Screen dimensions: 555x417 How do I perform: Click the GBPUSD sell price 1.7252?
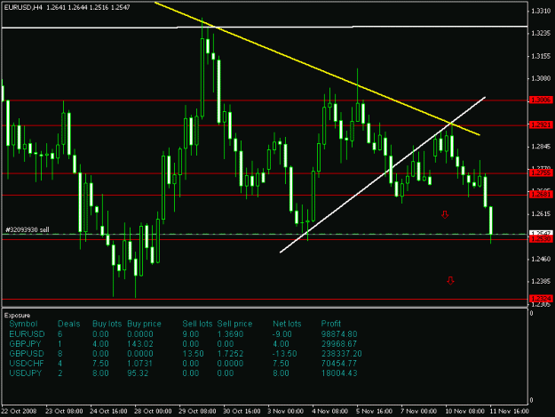pyautogui.click(x=230, y=354)
